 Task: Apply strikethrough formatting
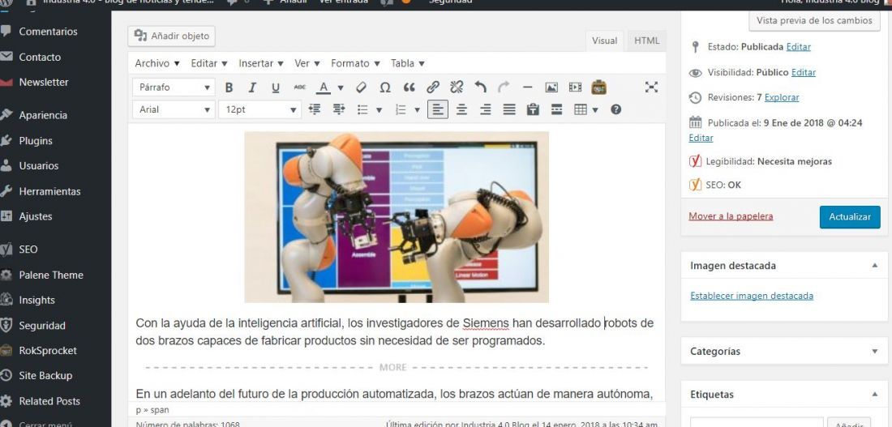coord(299,88)
